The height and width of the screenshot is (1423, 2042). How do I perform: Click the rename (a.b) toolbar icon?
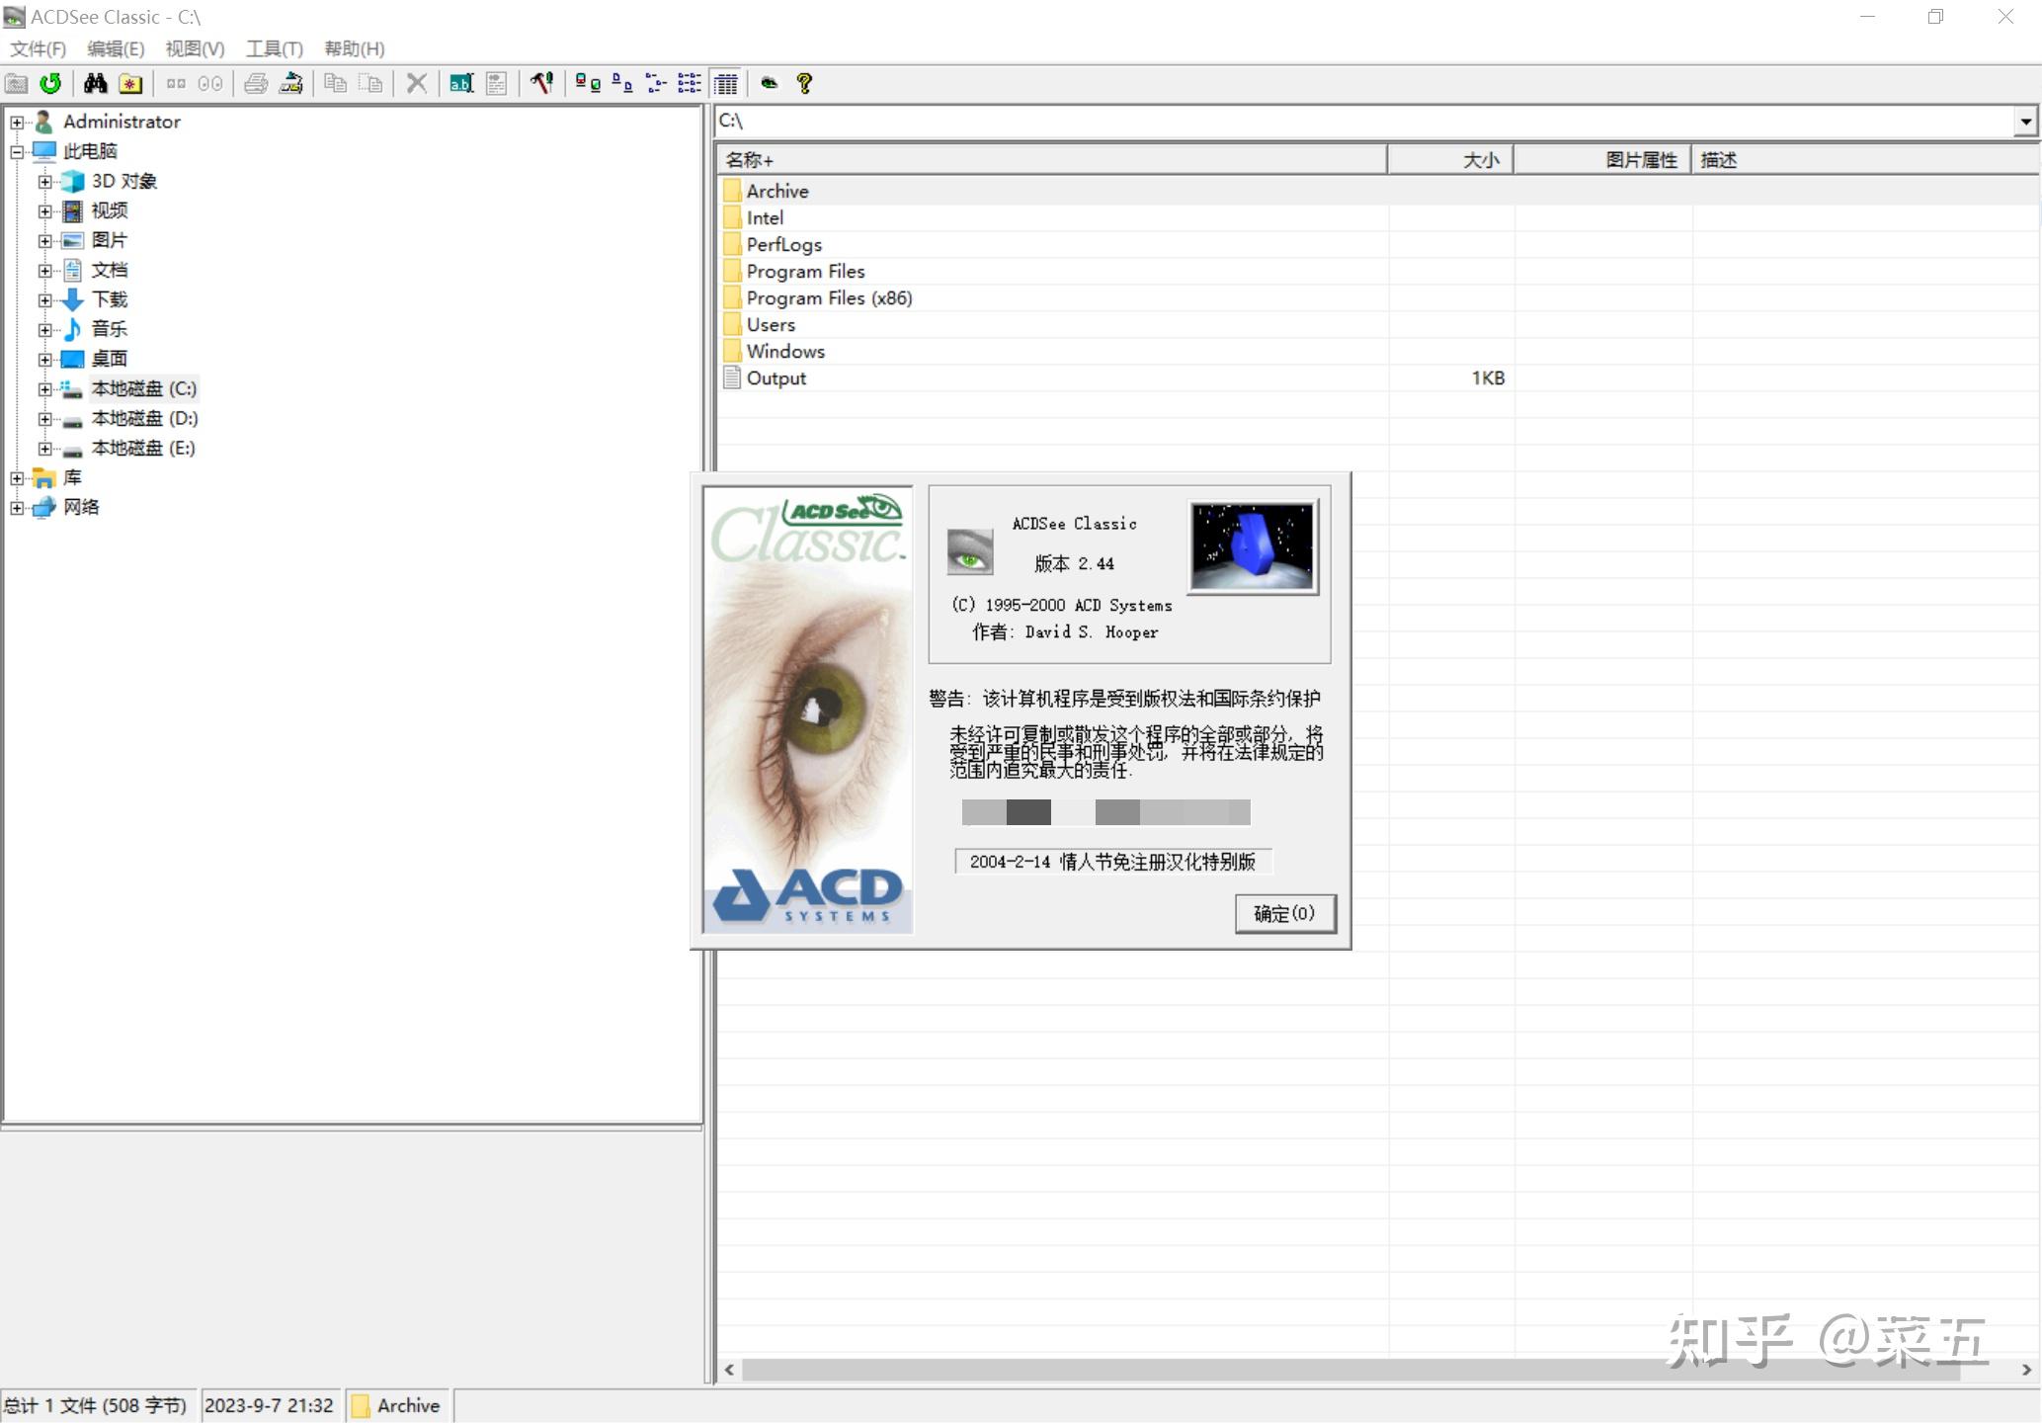460,84
